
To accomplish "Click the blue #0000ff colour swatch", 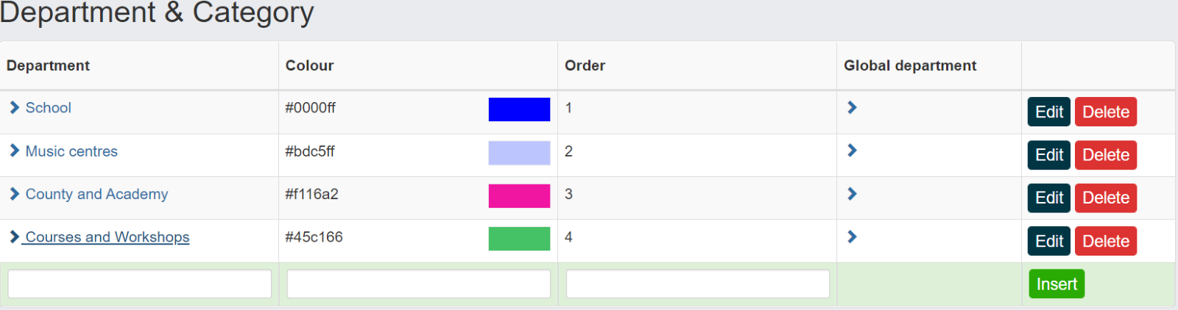I will click(x=519, y=109).
